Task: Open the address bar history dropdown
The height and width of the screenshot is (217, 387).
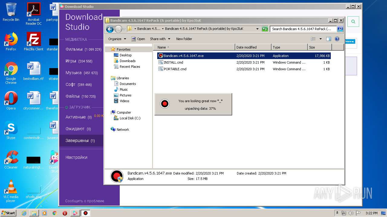Action: click(257, 29)
